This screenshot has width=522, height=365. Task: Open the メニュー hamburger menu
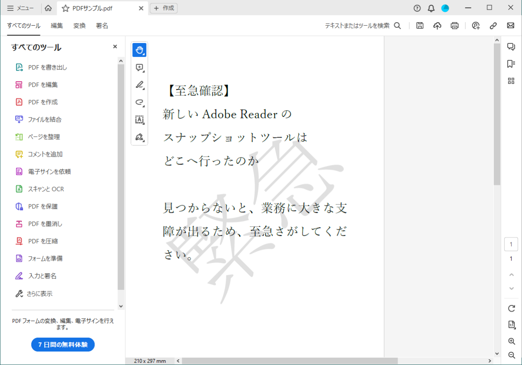[x=20, y=8]
